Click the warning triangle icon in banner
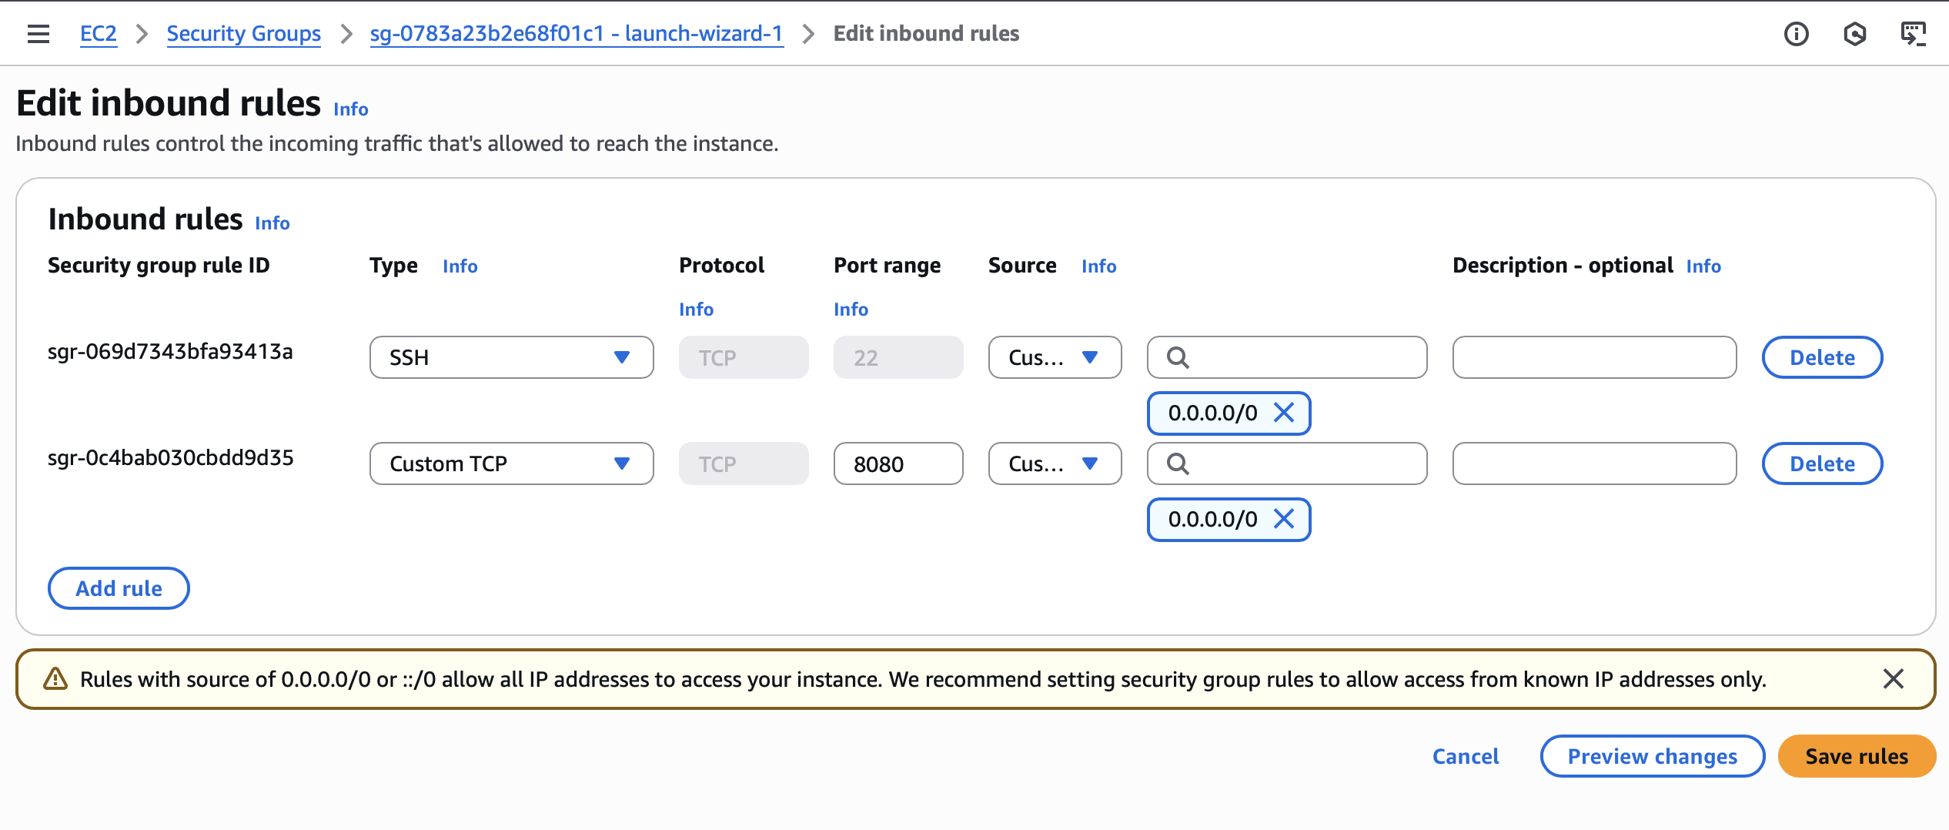The image size is (1949, 830). [x=55, y=679]
